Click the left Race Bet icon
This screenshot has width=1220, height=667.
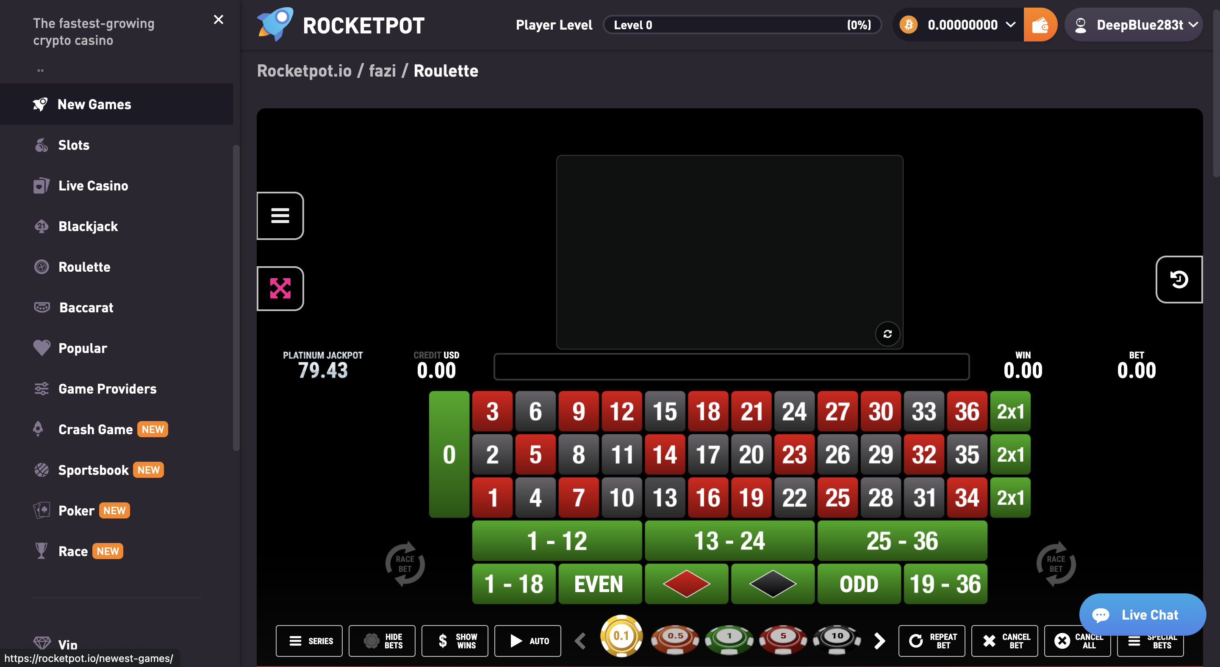tap(405, 564)
